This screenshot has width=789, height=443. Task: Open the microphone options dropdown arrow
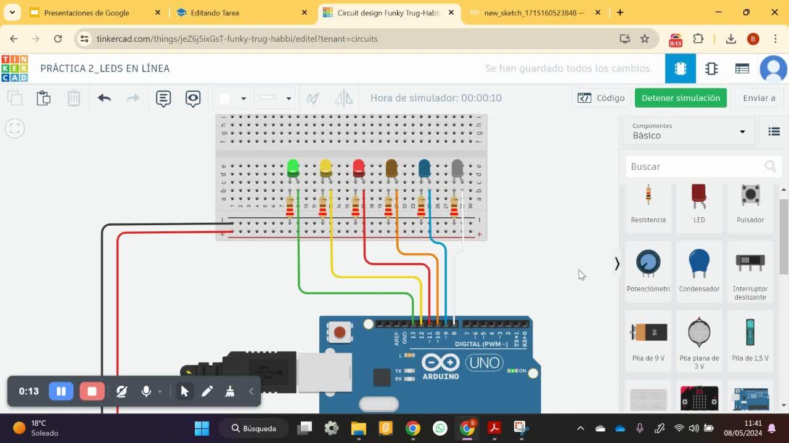(160, 391)
